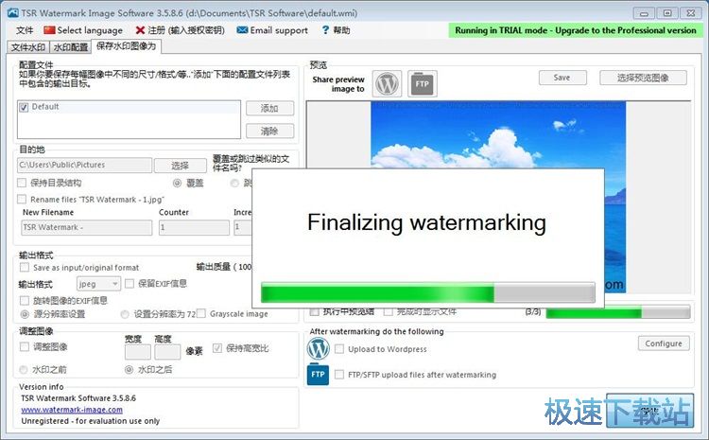Click the FTP share preview icon
The height and width of the screenshot is (440, 709).
[423, 84]
